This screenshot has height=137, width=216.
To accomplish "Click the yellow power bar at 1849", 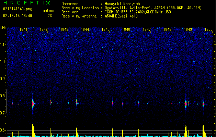I will point(186,131).
